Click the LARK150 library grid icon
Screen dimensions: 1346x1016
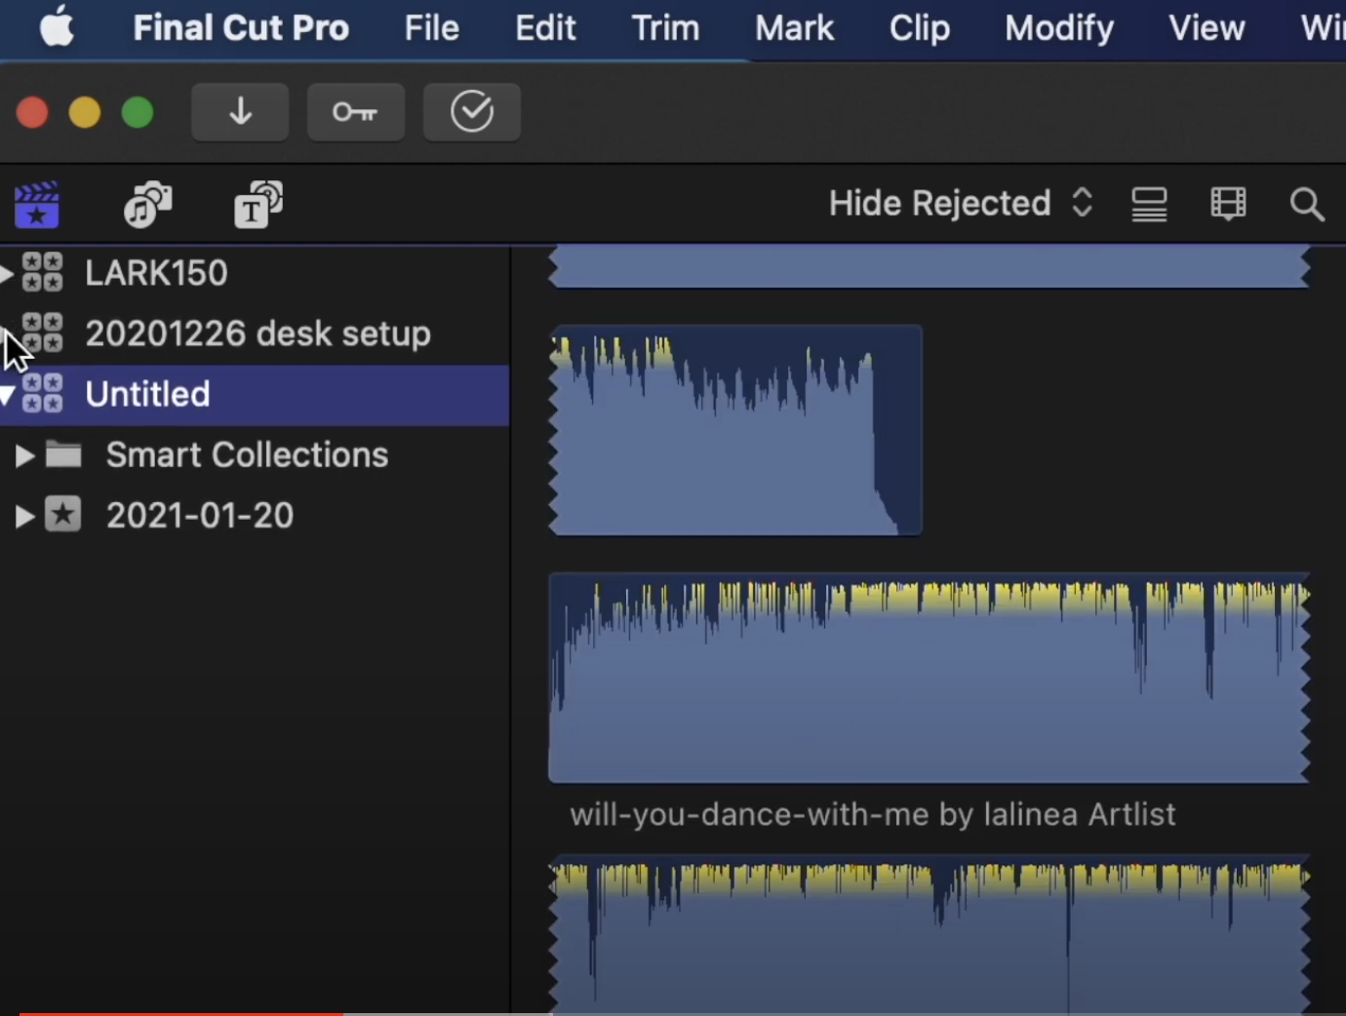[42, 272]
